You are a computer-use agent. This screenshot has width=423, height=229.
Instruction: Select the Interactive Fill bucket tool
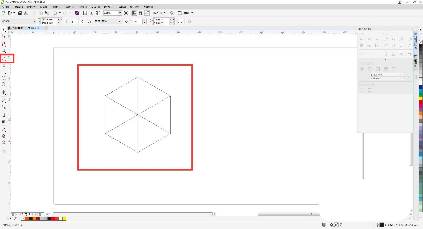tap(4, 136)
